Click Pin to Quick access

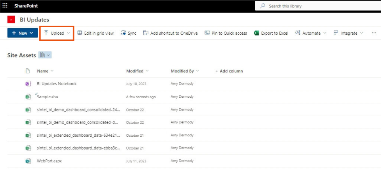226,33
